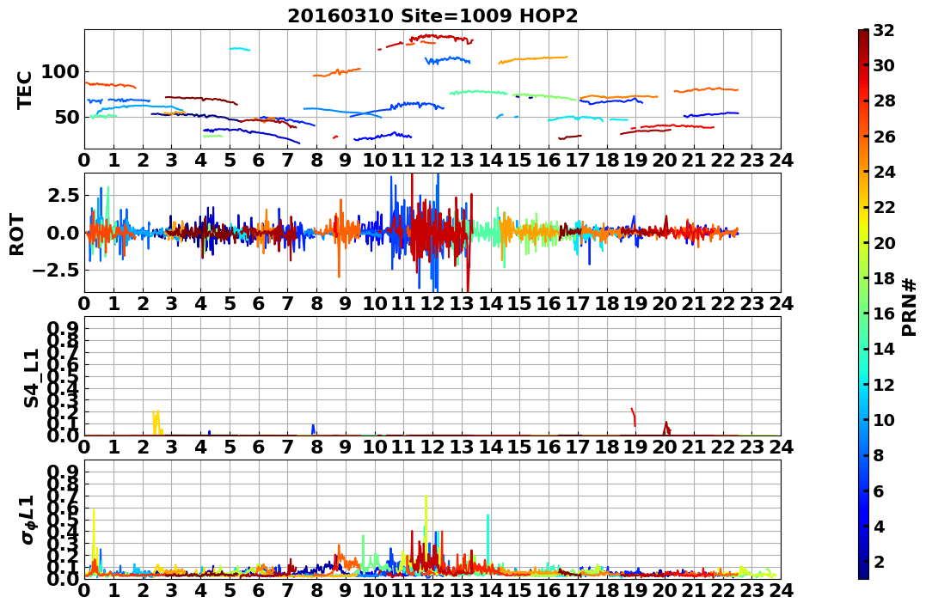This screenshot has width=926, height=609.
Task: Click hour 20 tick under S4_L1 panel
Action: [x=665, y=447]
